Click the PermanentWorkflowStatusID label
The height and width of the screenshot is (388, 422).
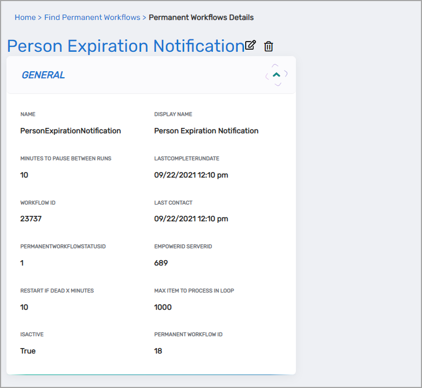(63, 247)
